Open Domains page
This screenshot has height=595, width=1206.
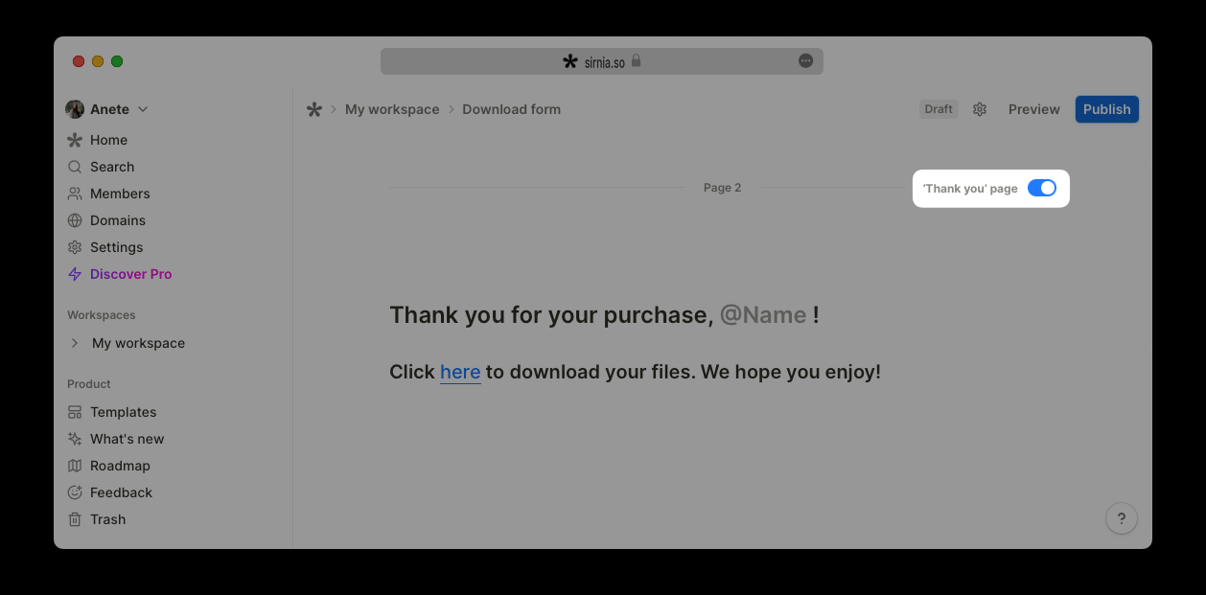pyautogui.click(x=118, y=220)
